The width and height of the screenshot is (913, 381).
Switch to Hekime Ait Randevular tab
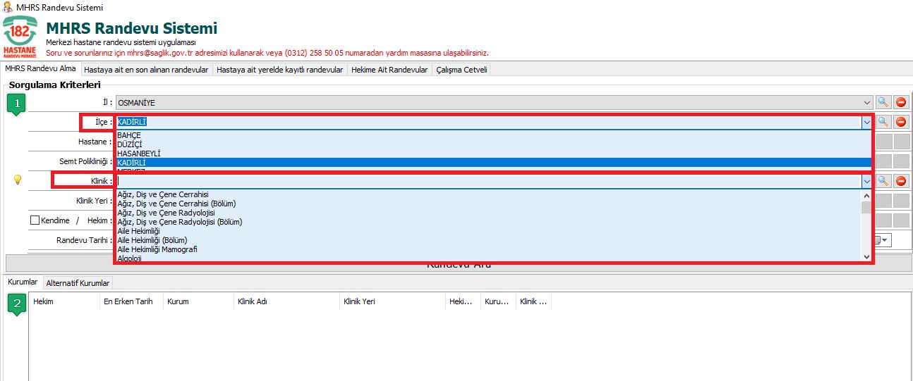click(389, 70)
